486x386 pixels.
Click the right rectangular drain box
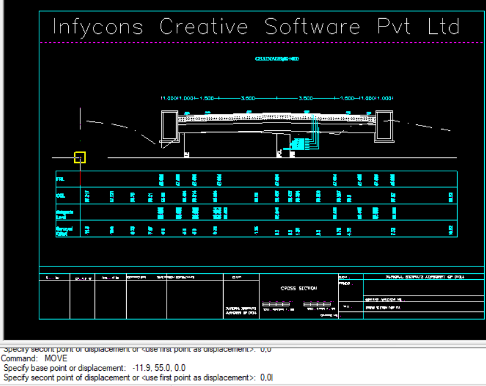point(384,127)
